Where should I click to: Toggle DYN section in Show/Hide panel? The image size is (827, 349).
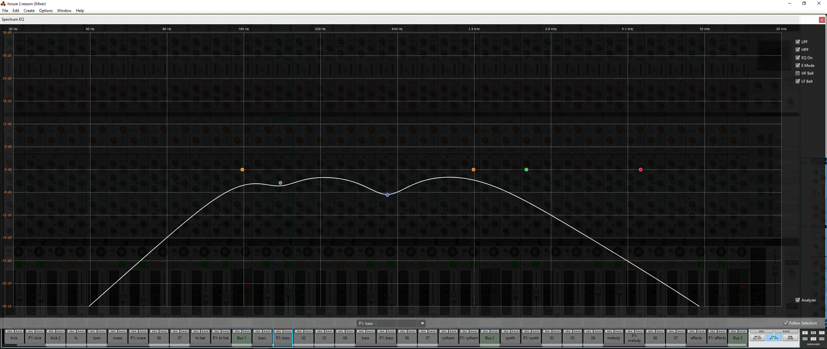coord(805,339)
